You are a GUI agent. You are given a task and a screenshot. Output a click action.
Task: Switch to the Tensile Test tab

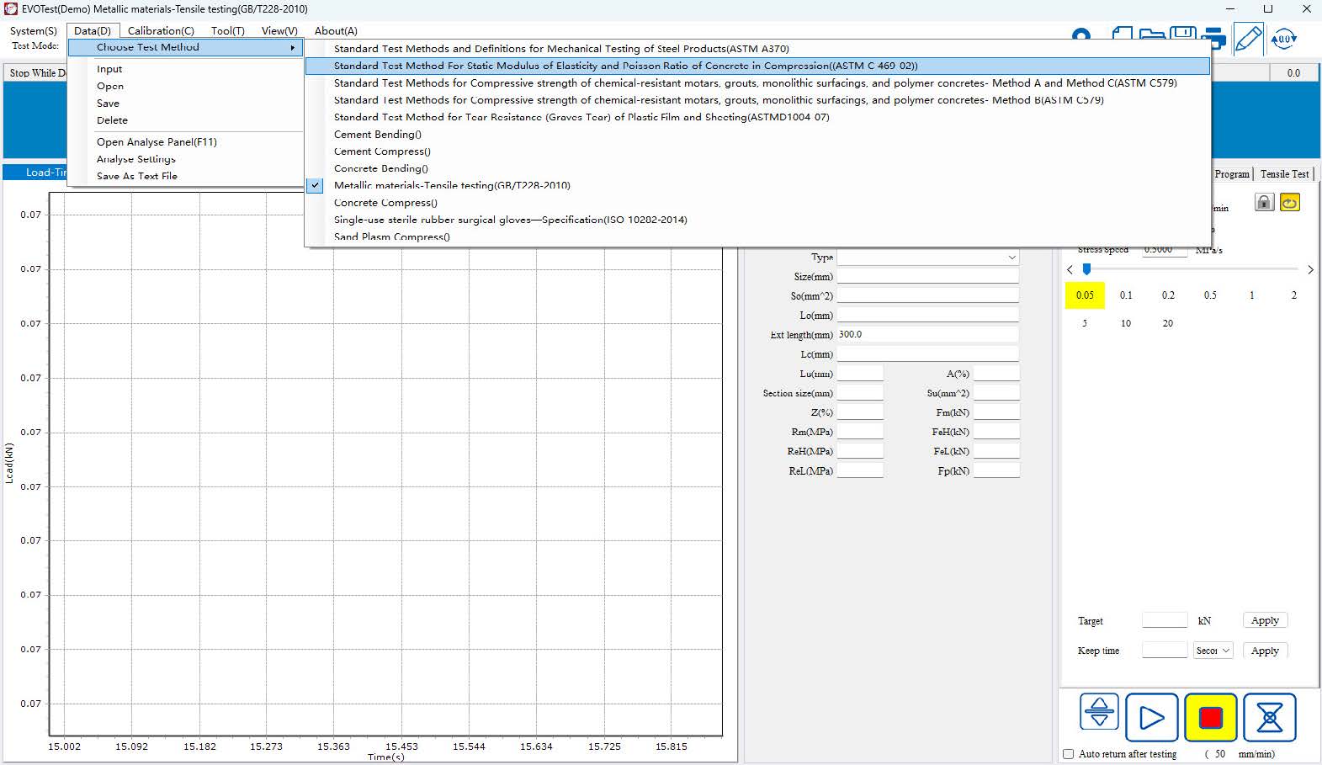pyautogui.click(x=1284, y=174)
